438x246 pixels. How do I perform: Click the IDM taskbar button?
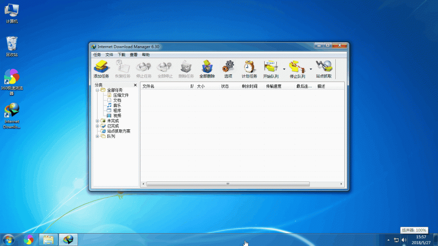tap(68, 240)
